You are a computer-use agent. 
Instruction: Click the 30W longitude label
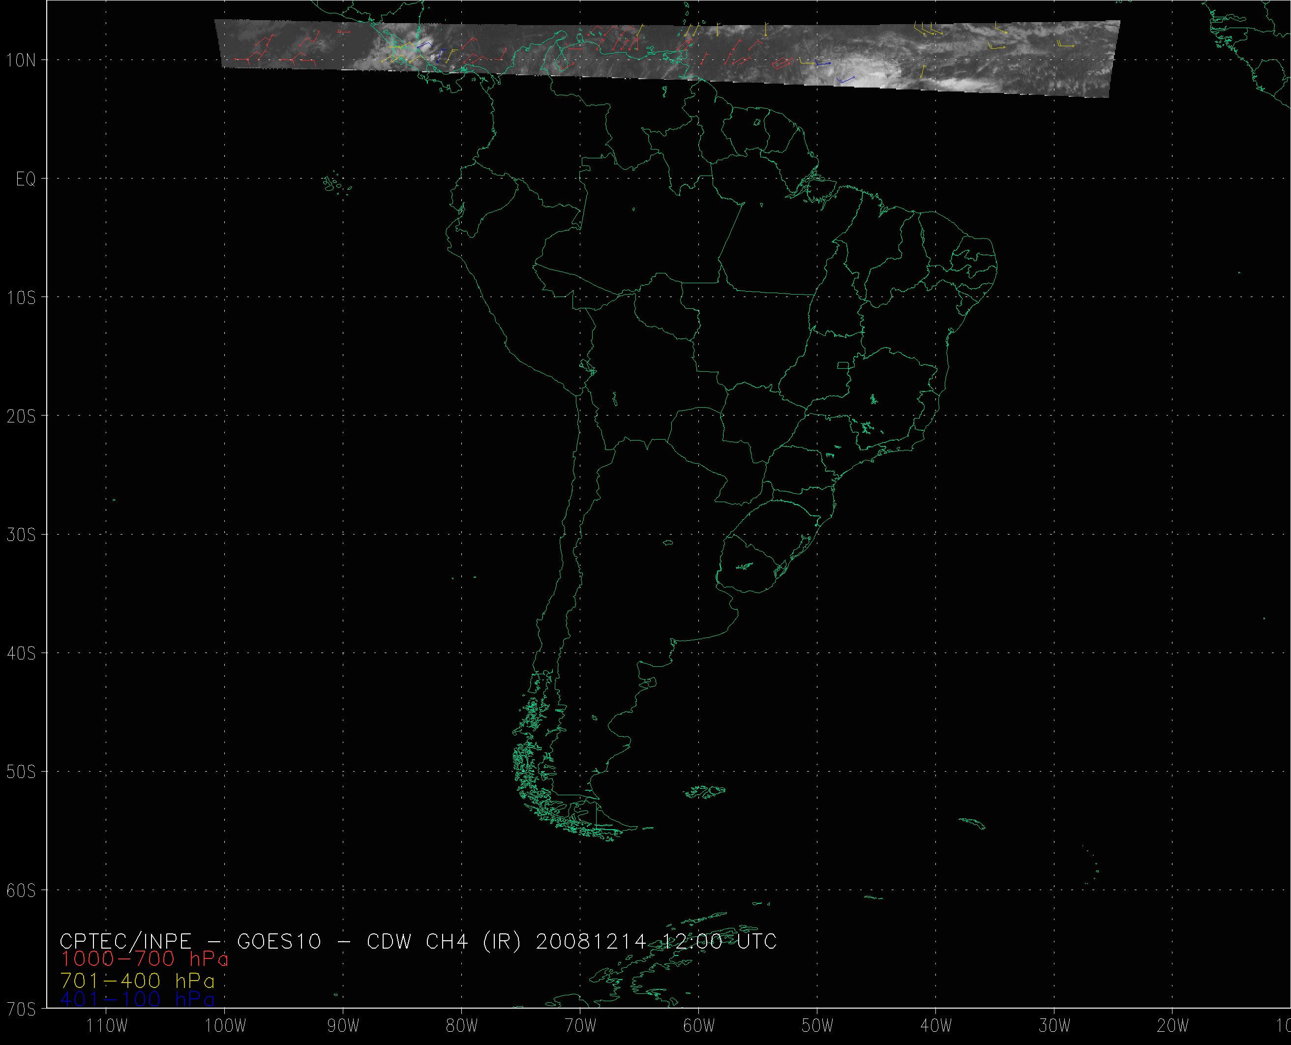click(1054, 1026)
